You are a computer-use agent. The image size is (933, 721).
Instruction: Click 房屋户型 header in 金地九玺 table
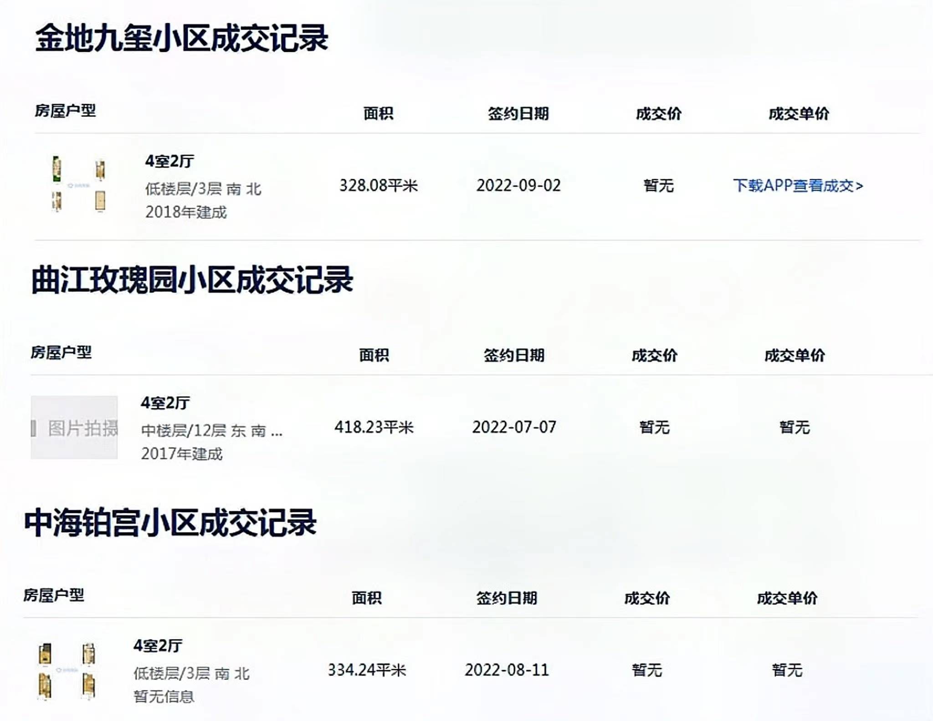pos(65,111)
